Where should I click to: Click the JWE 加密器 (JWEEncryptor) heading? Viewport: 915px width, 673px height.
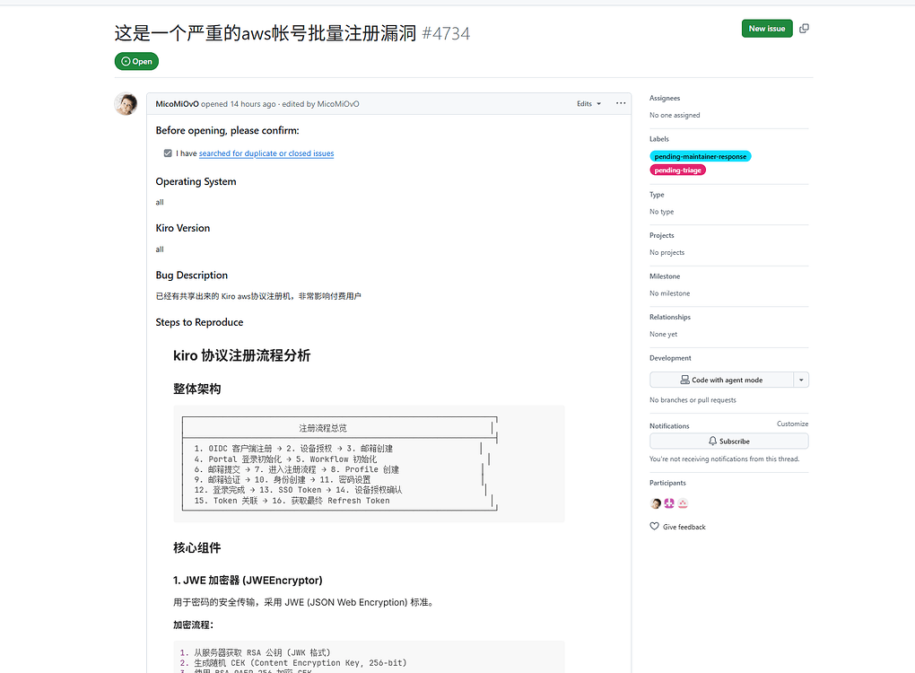[248, 581]
